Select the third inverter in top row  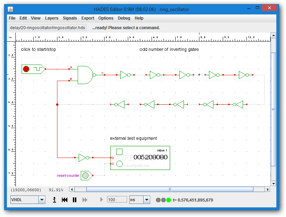point(184,75)
